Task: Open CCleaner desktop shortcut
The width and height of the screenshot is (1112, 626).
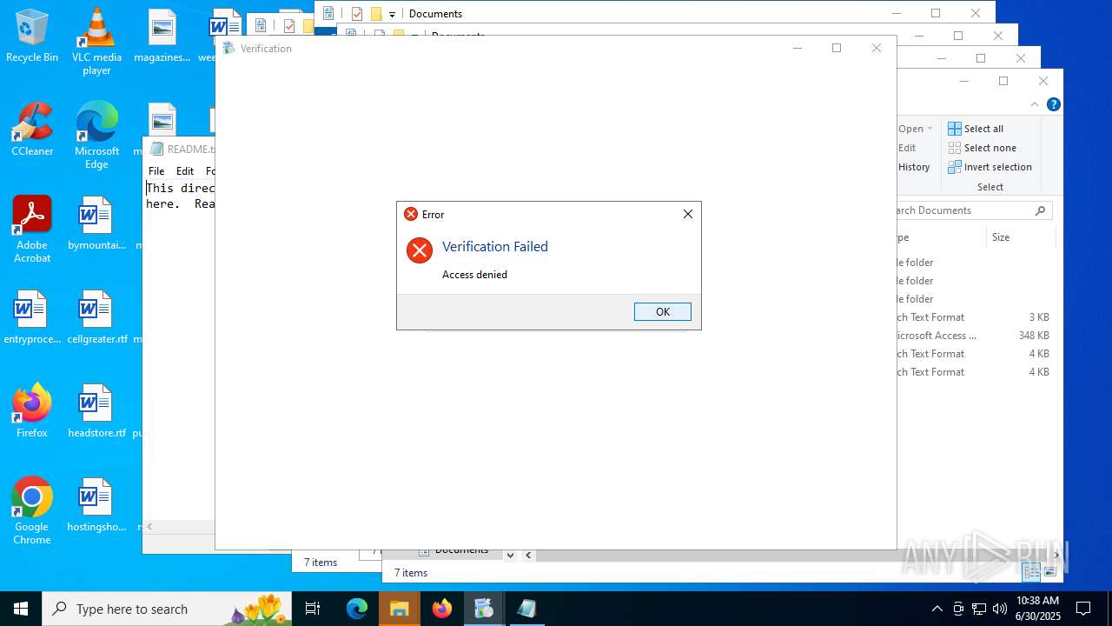Action: click(x=32, y=130)
